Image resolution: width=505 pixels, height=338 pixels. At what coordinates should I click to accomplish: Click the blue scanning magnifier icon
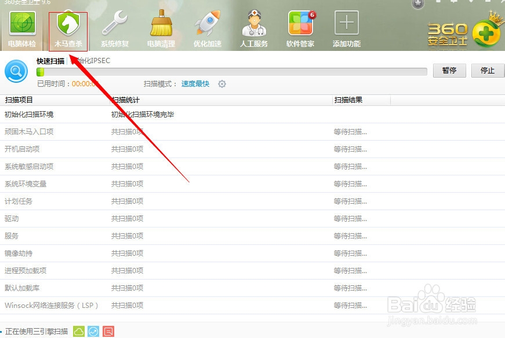16,71
